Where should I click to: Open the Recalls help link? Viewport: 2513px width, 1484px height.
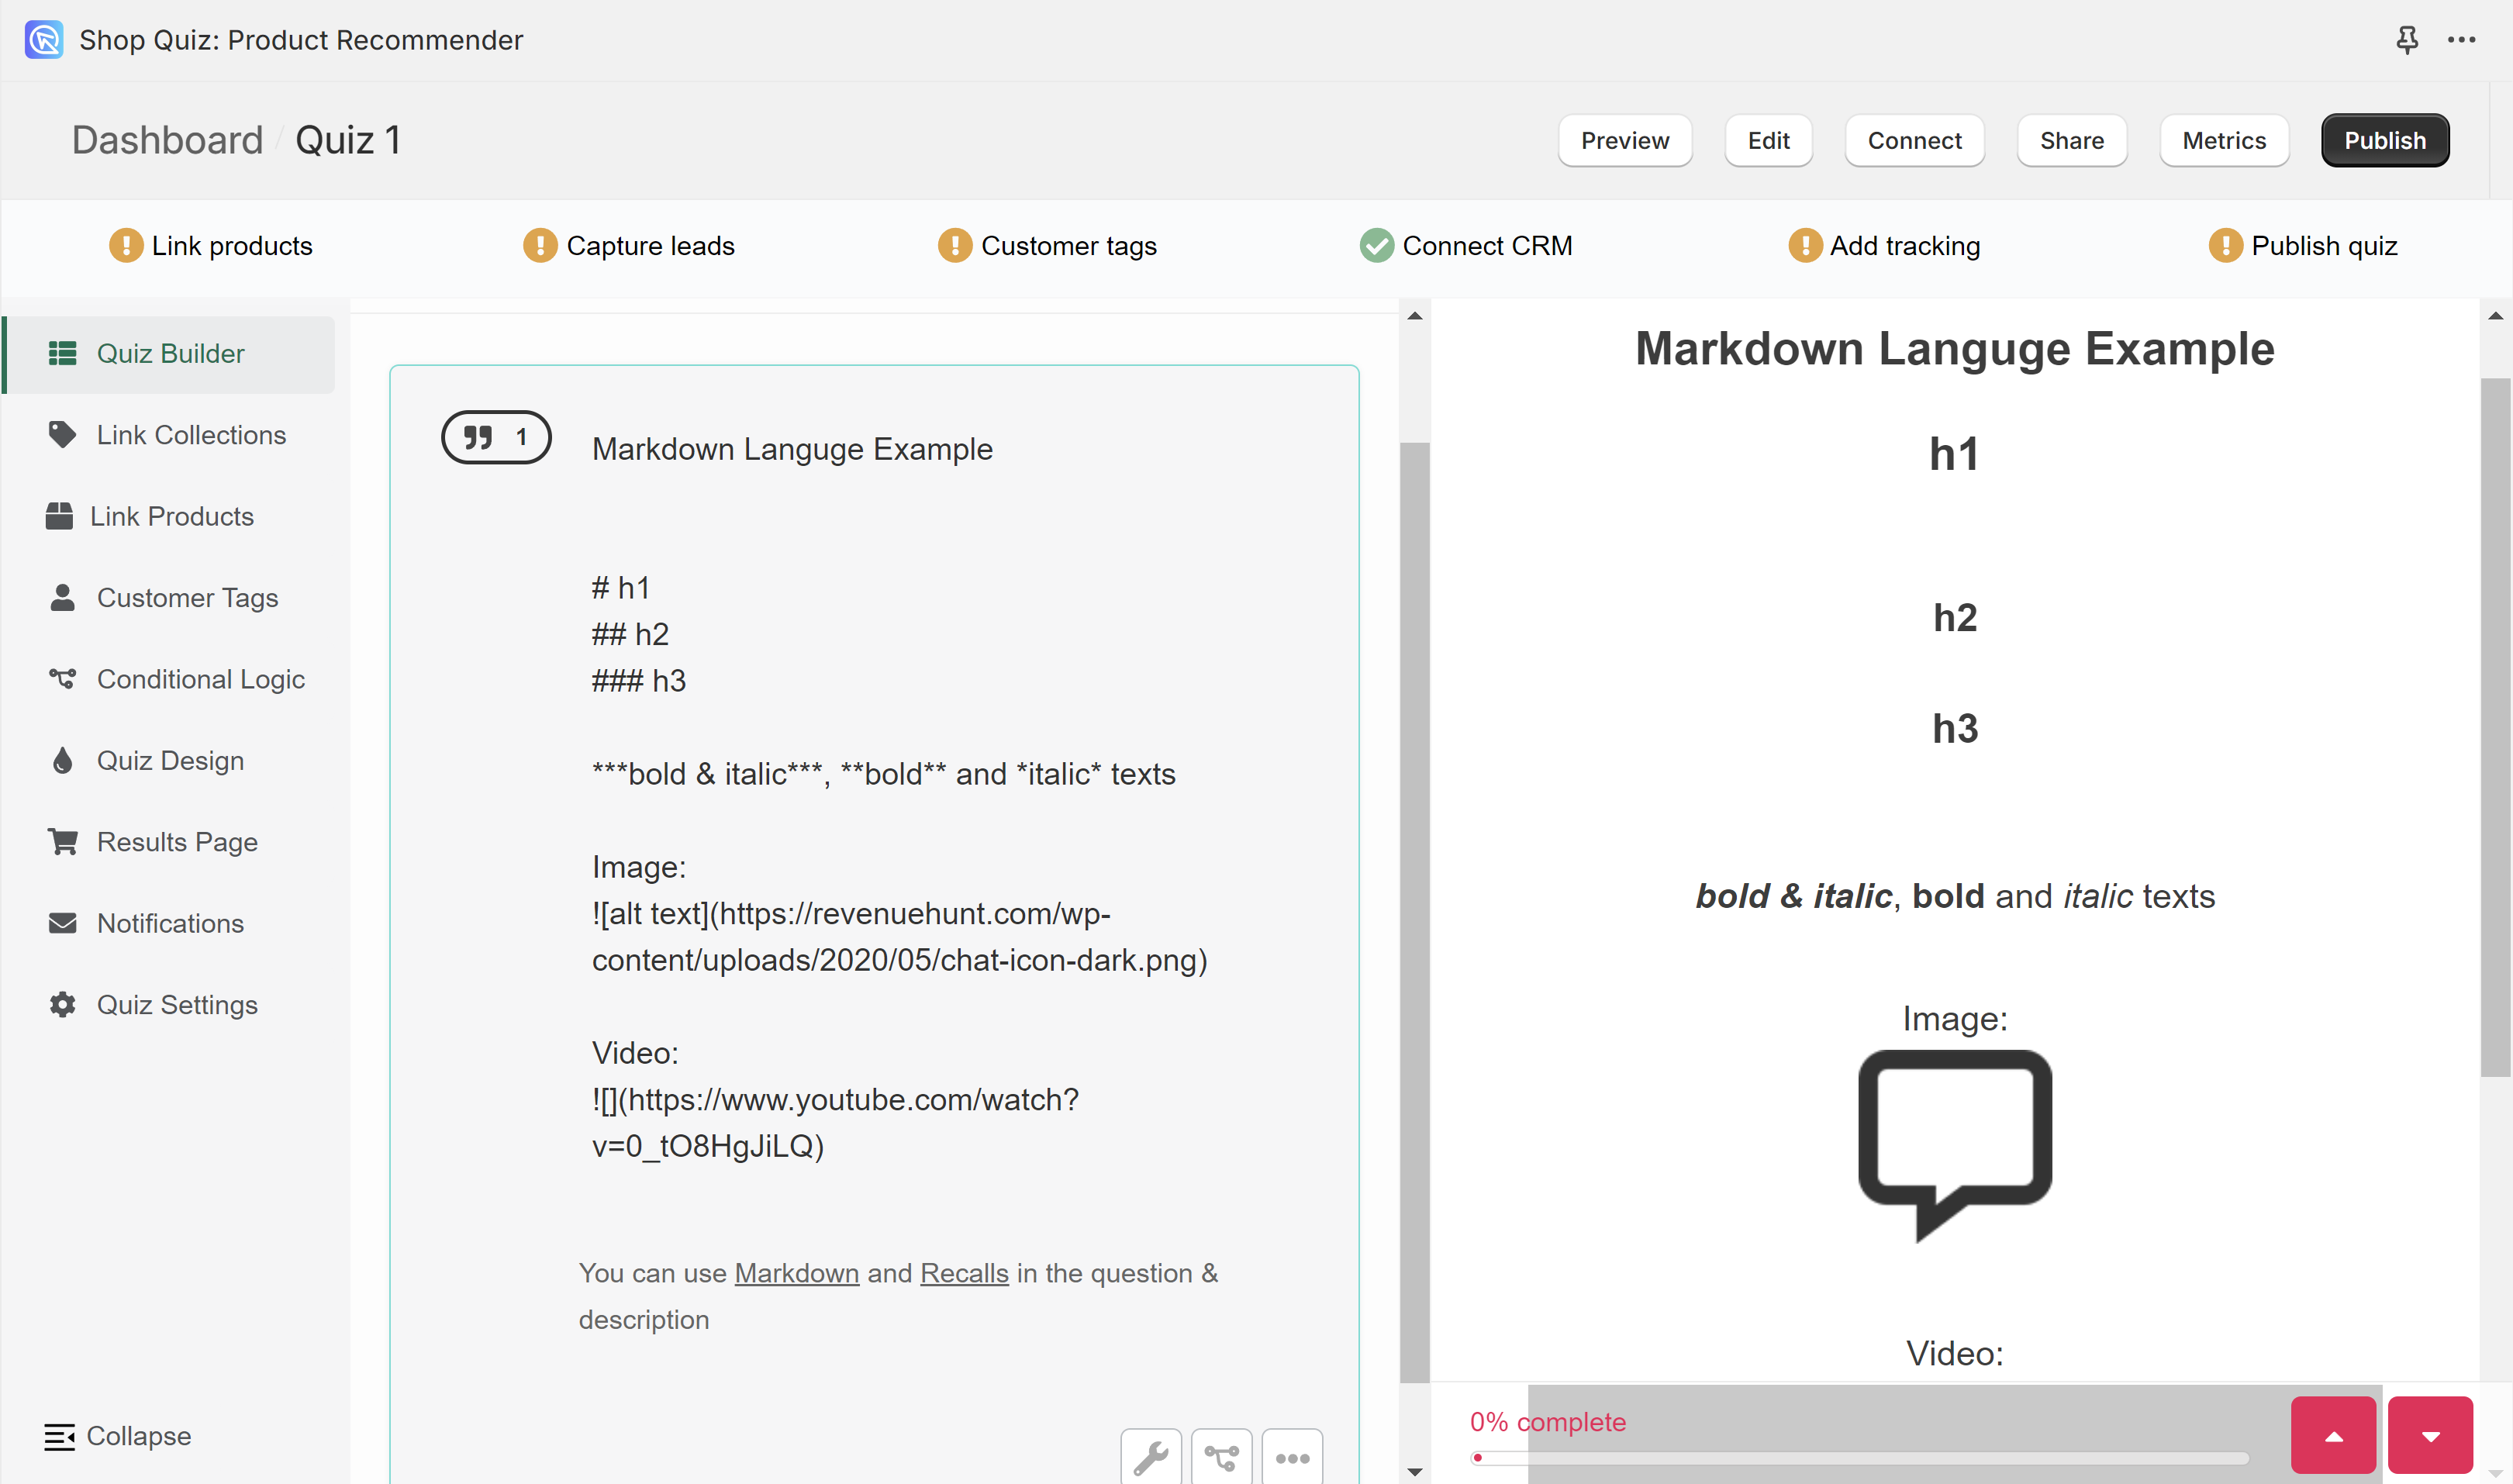(964, 1273)
